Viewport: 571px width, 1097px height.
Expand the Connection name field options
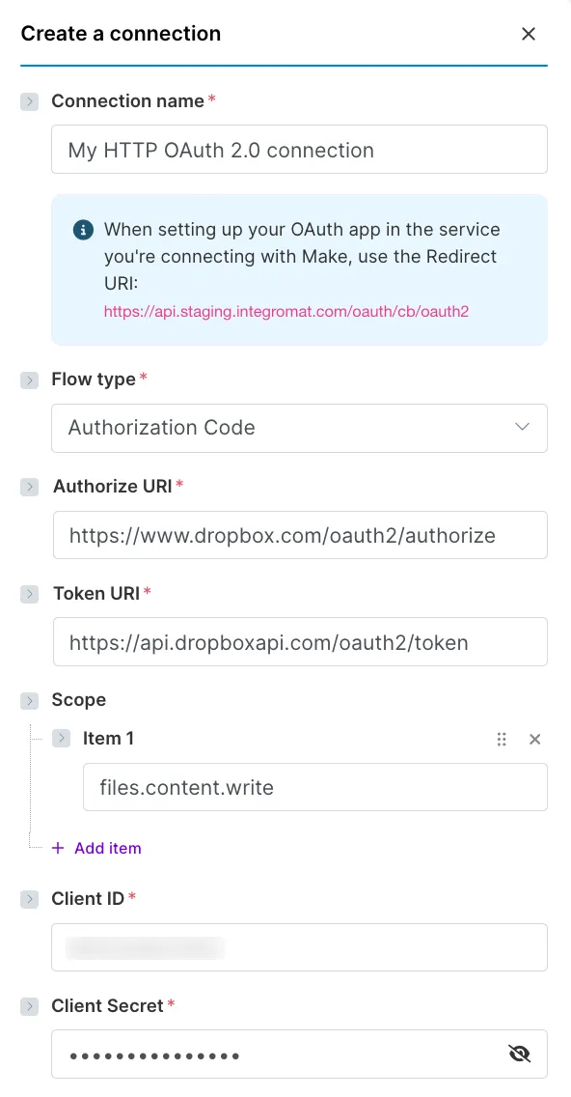[29, 101]
